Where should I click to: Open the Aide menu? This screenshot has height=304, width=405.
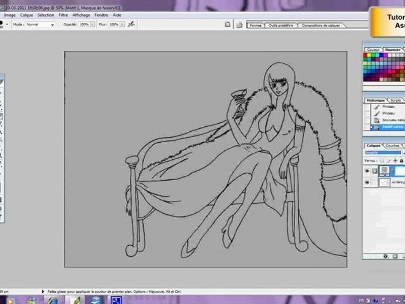tap(117, 15)
